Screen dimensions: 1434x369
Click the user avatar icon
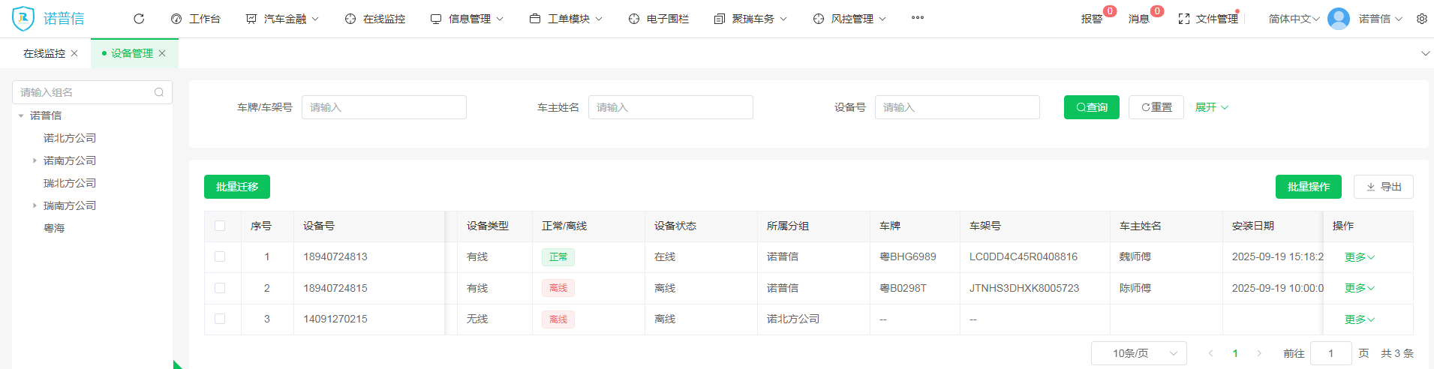coord(1338,19)
